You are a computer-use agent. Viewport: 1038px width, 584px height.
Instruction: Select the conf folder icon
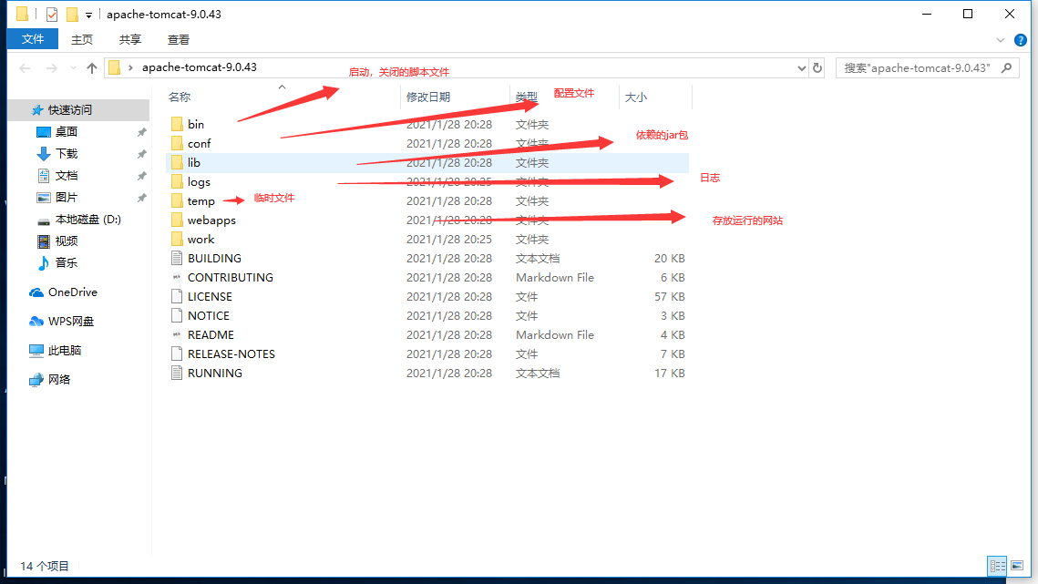click(177, 143)
